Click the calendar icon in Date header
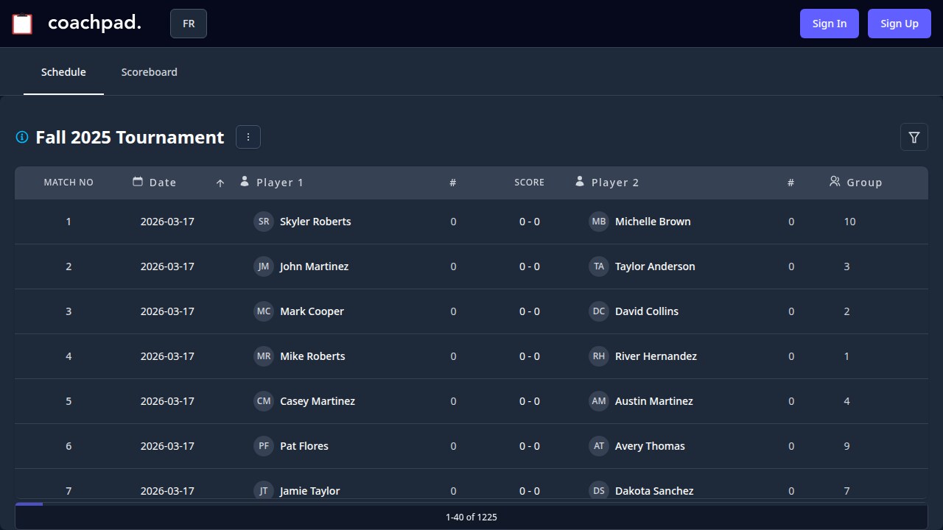 coord(138,181)
